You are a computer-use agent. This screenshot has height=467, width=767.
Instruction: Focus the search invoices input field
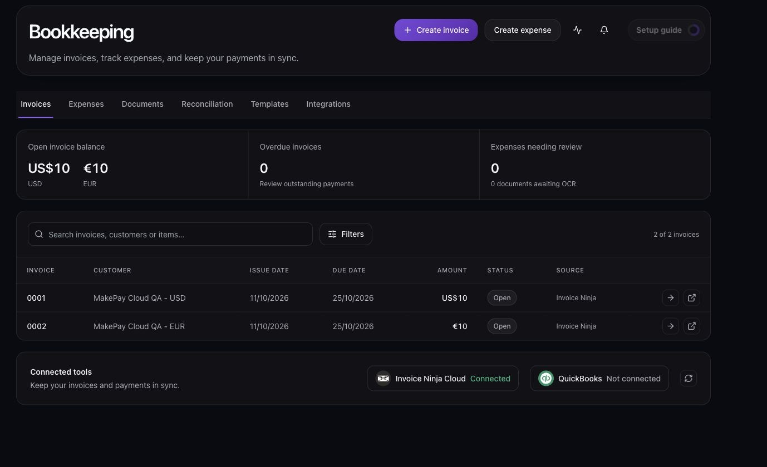click(x=170, y=234)
